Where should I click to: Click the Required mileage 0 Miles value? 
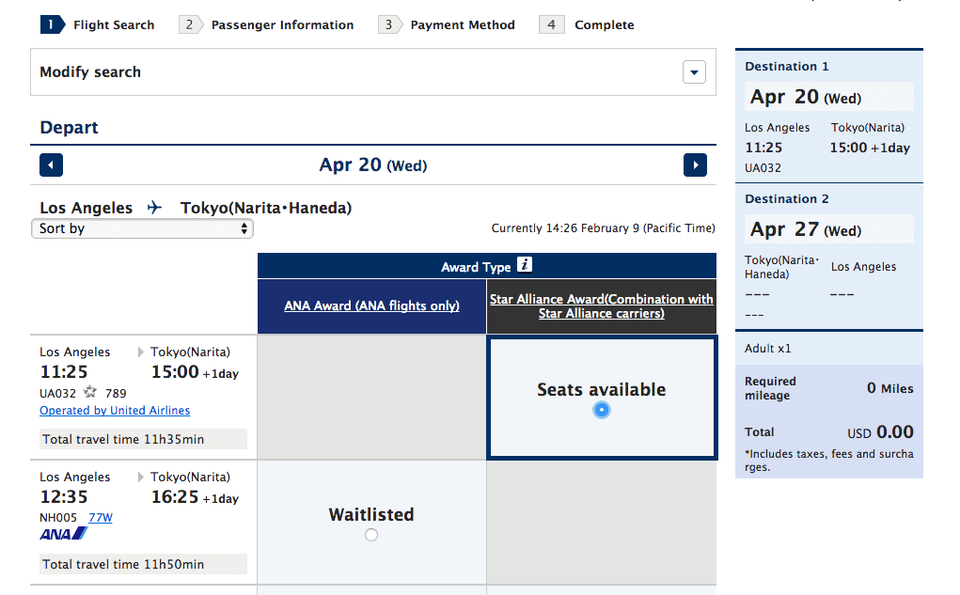click(x=890, y=388)
